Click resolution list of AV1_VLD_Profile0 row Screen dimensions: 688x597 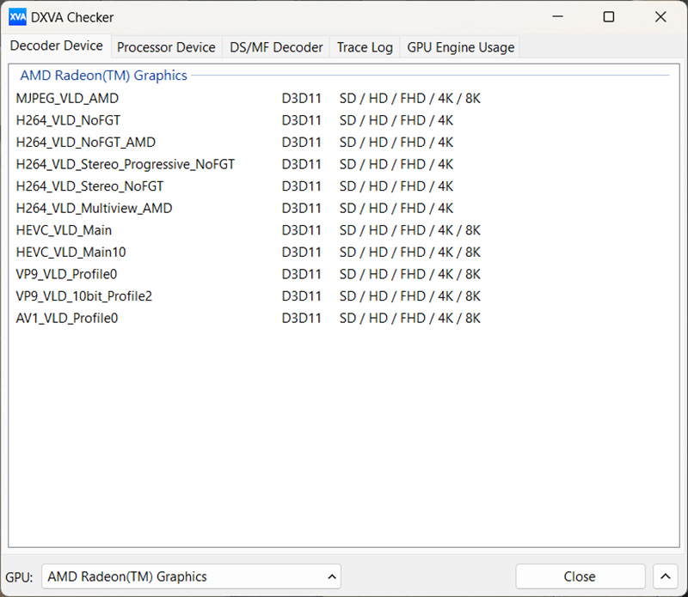[x=410, y=318]
